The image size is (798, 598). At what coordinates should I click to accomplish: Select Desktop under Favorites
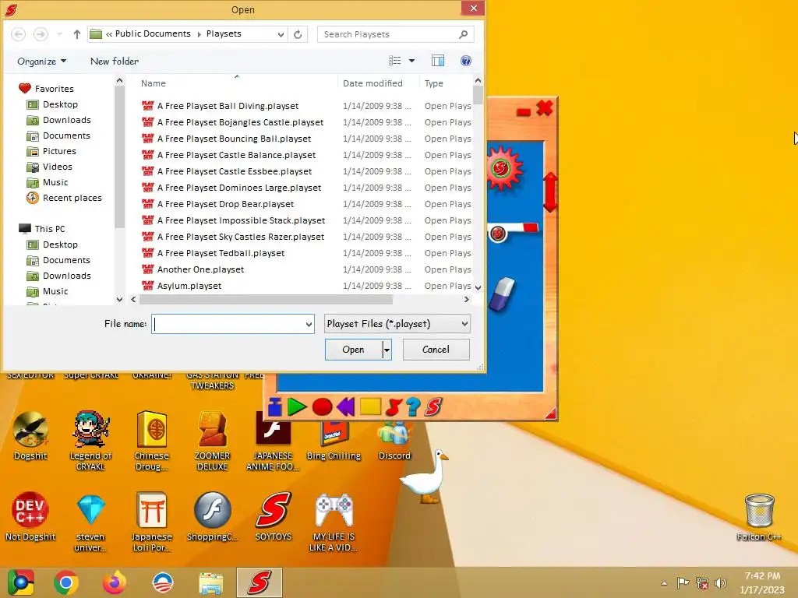click(x=60, y=104)
